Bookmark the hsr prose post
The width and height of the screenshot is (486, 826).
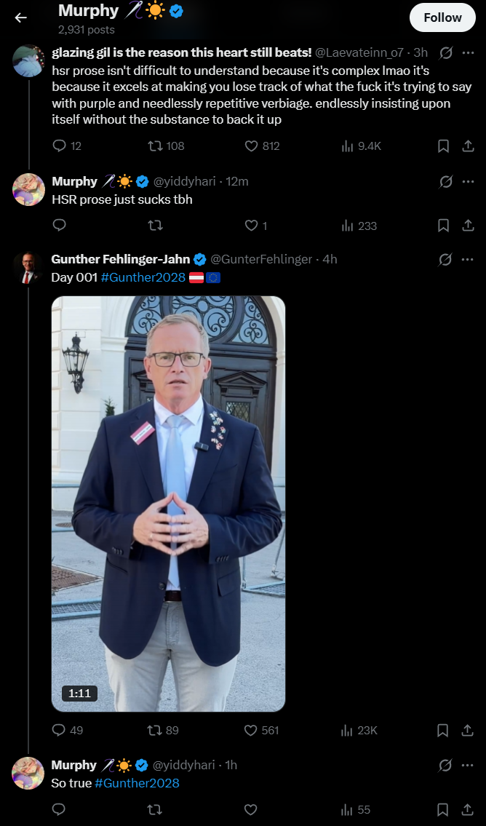click(x=443, y=146)
